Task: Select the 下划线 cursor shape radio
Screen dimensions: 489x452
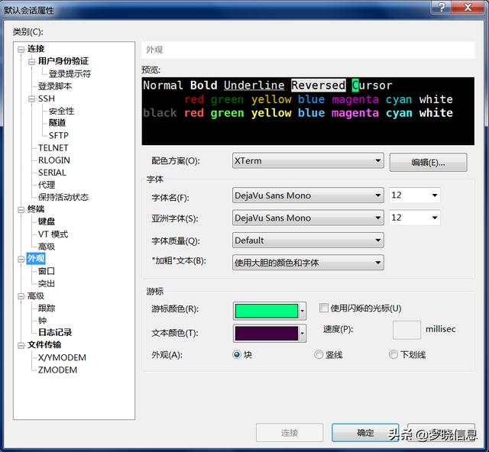Action: tap(393, 355)
